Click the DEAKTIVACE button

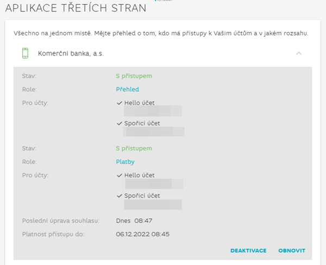point(248,250)
